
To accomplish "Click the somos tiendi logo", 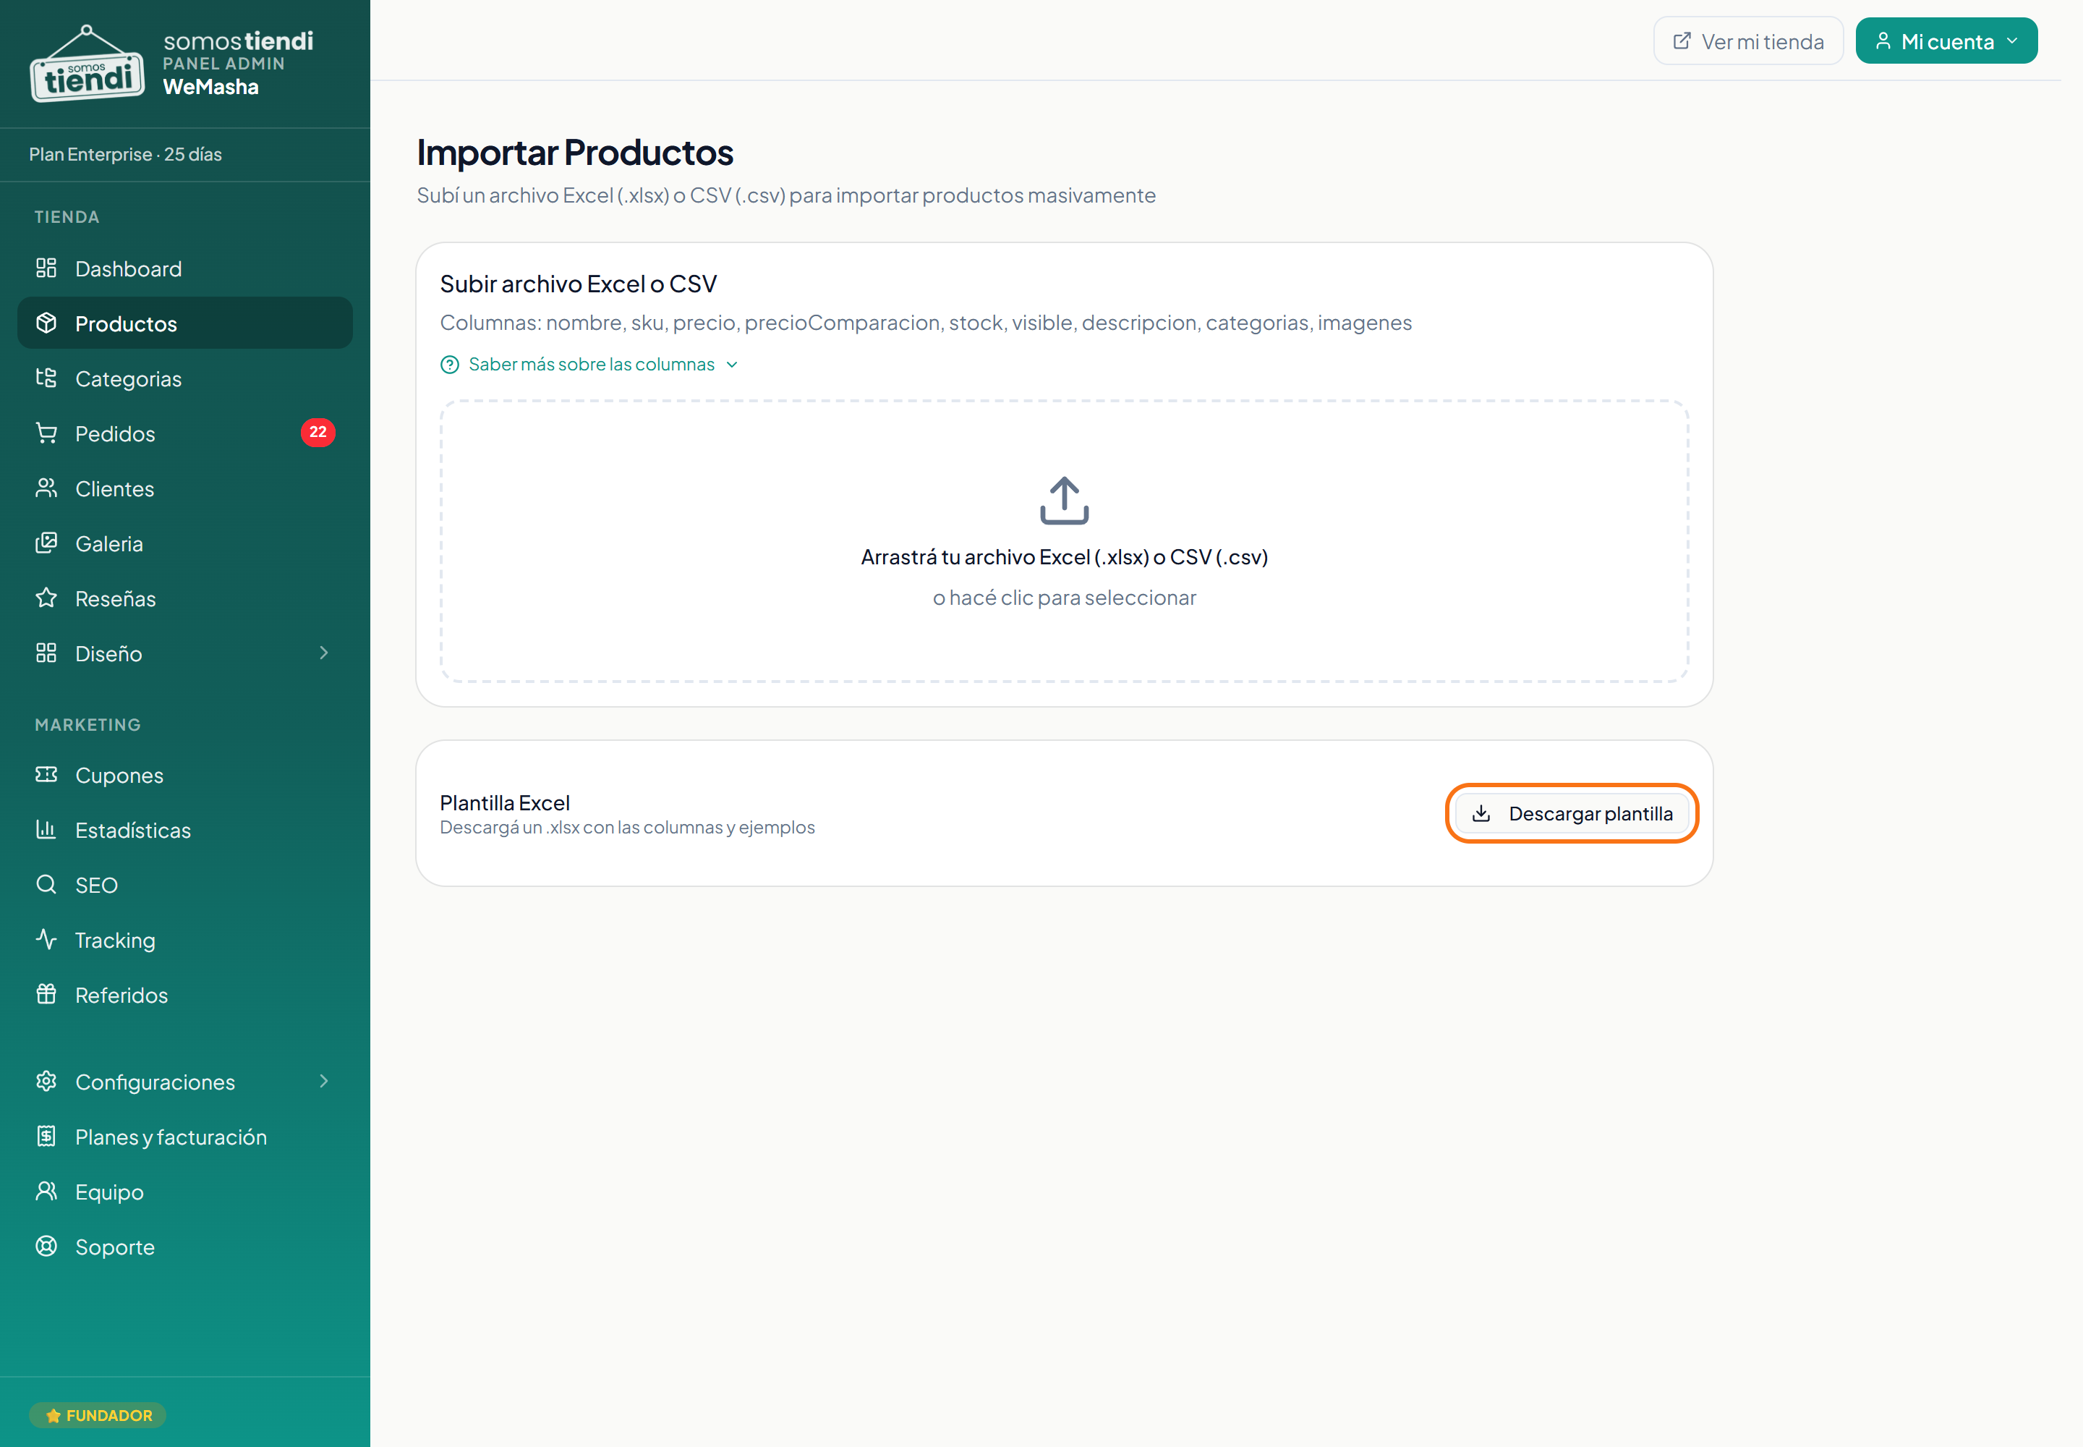I will [x=87, y=64].
